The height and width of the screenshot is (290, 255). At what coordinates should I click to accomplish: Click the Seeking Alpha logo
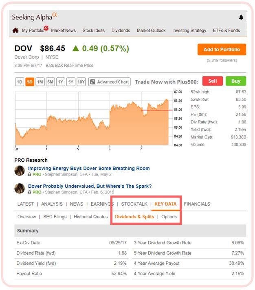pyautogui.click(x=34, y=17)
